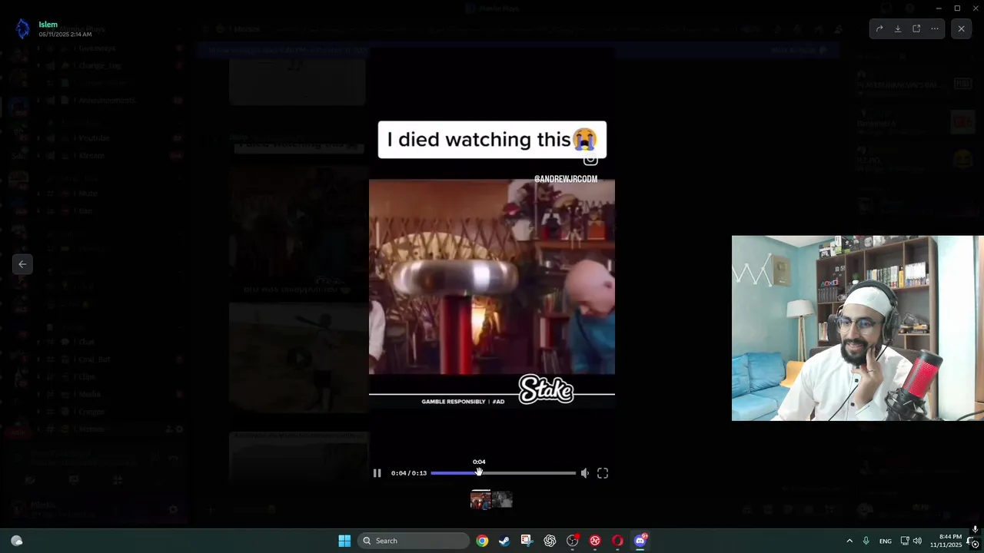Image resolution: width=984 pixels, height=553 pixels.
Task: Click the taskbar Search box
Action: [x=414, y=541]
